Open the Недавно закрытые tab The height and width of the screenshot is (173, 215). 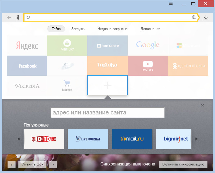pyautogui.click(x=112, y=29)
